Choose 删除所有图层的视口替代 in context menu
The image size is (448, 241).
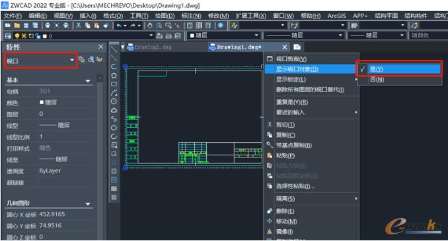click(312, 90)
